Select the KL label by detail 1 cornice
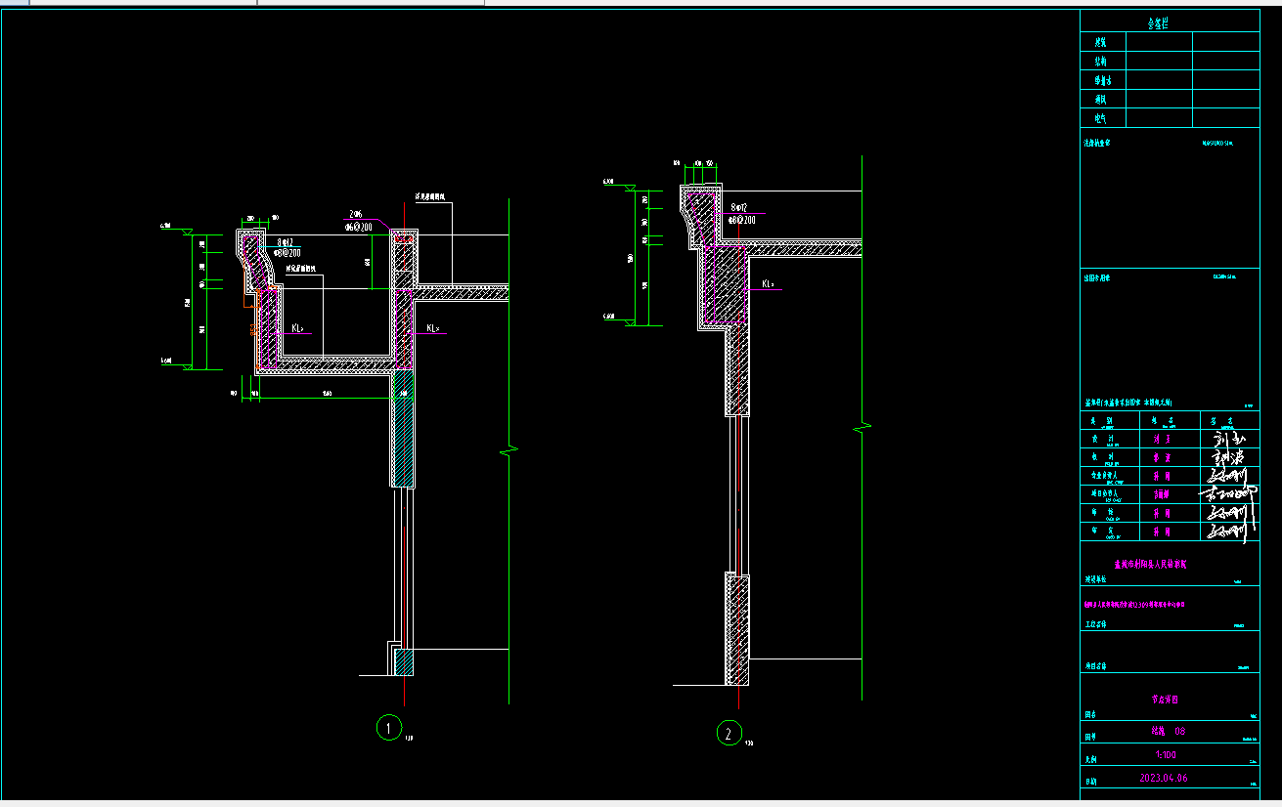The width and height of the screenshot is (1282, 807). pos(297,329)
